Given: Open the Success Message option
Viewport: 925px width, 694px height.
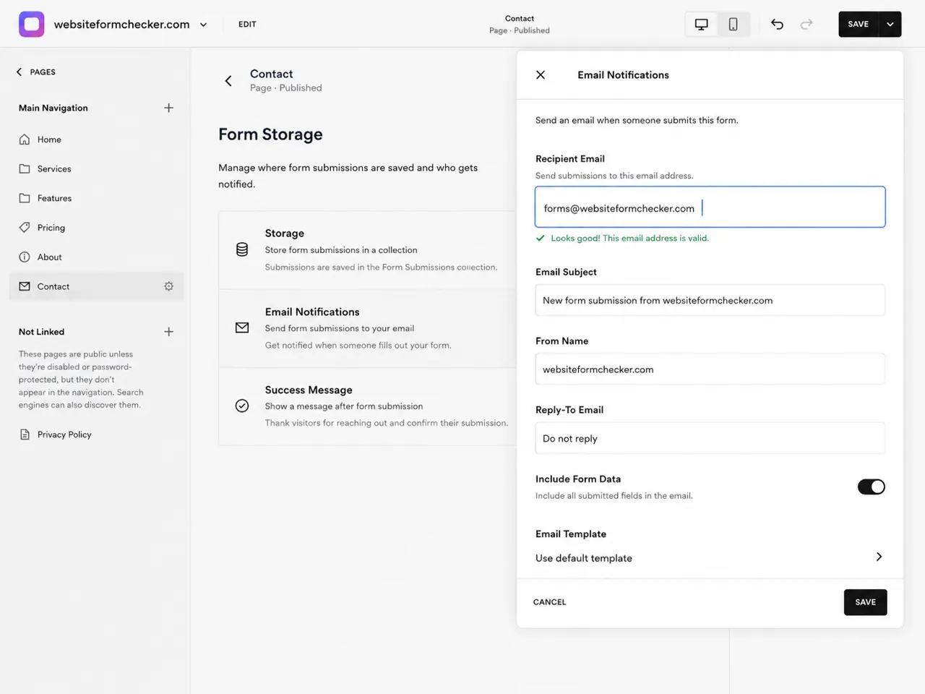Looking at the screenshot, I should coord(368,406).
